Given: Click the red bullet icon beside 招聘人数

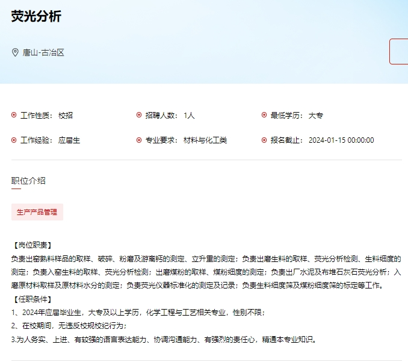Looking at the screenshot, I should [139, 115].
